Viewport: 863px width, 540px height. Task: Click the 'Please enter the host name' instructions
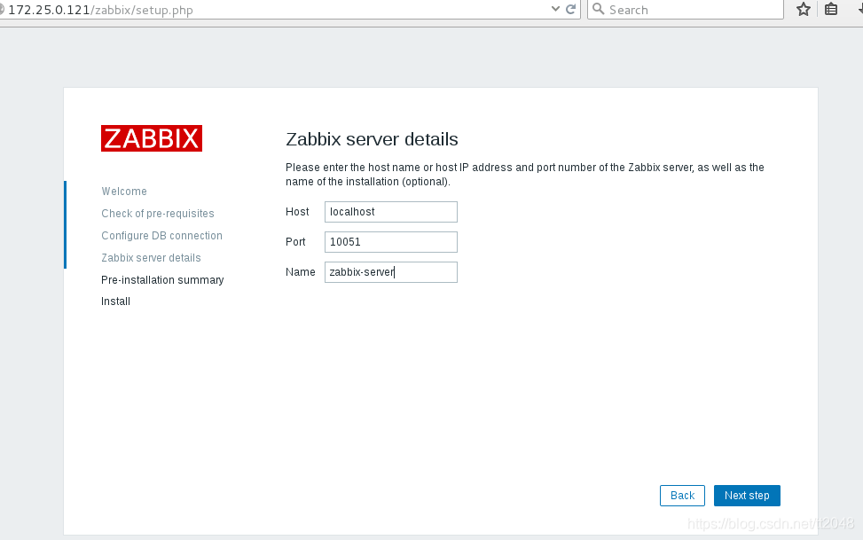524,175
